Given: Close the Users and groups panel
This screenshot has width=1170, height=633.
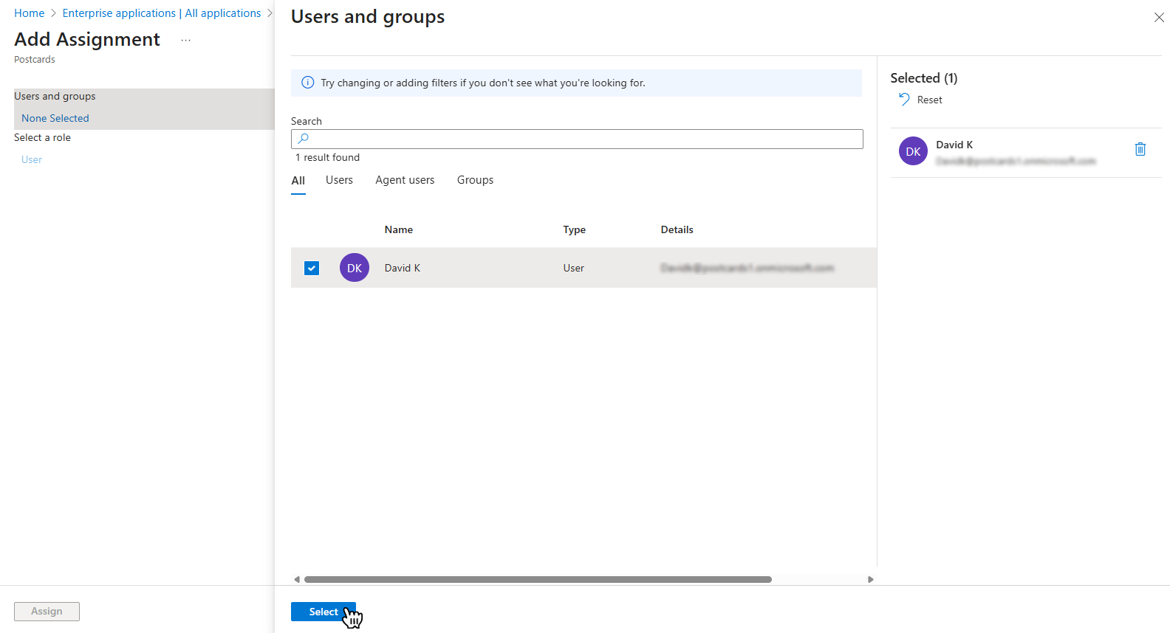Looking at the screenshot, I should tap(1158, 18).
